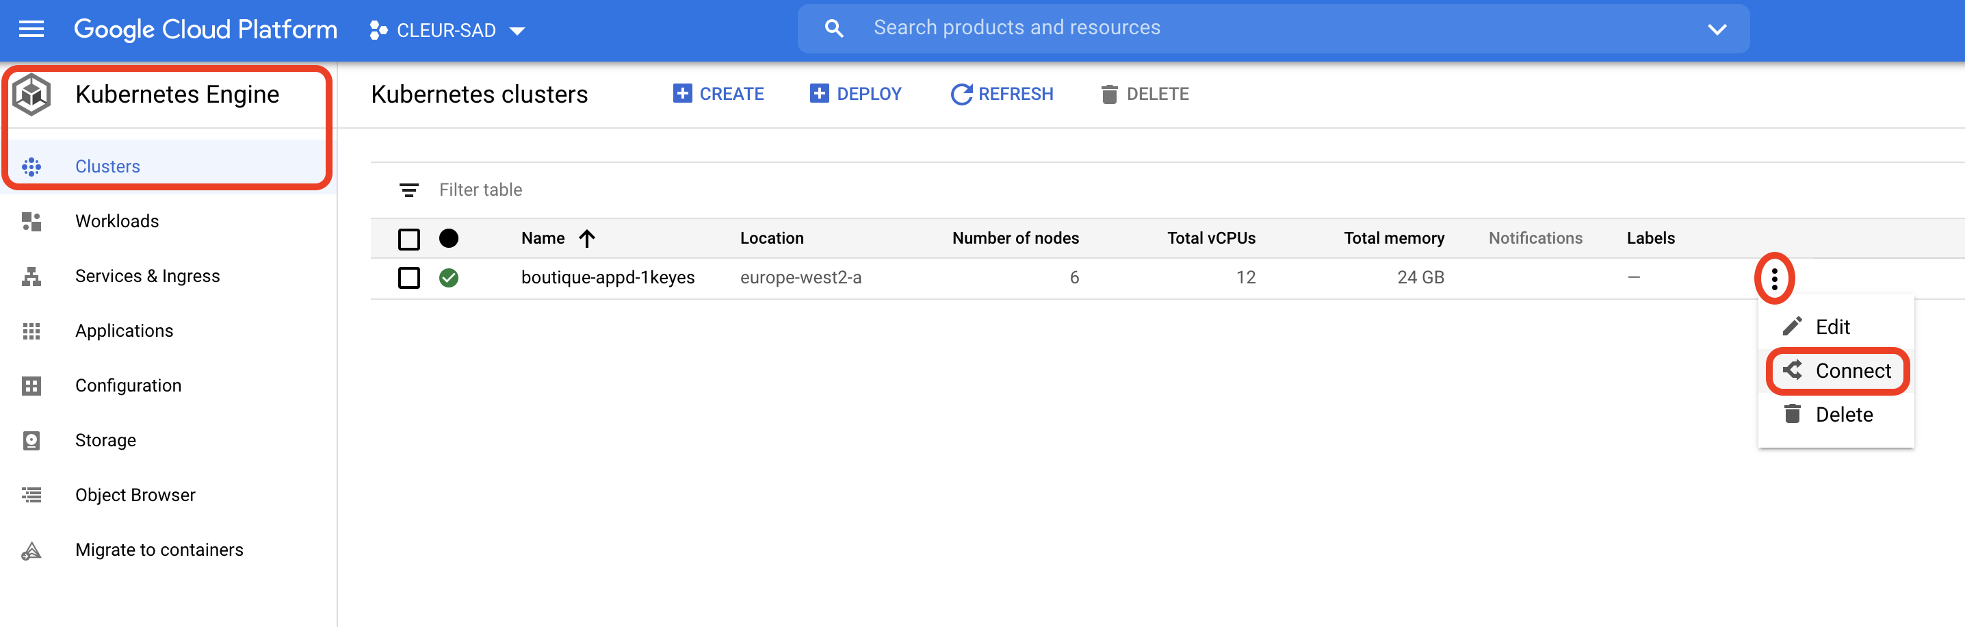Open Migrate to containers in sidebar
1965x627 pixels.
(x=168, y=550)
